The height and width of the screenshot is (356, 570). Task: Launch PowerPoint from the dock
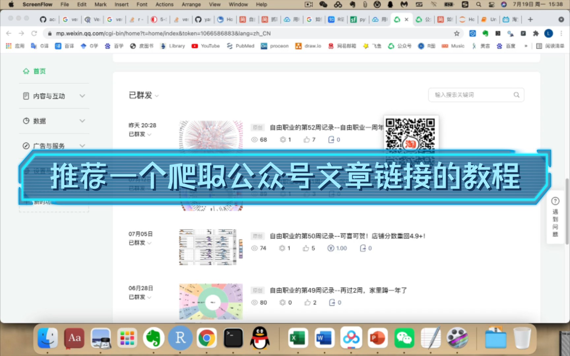377,338
